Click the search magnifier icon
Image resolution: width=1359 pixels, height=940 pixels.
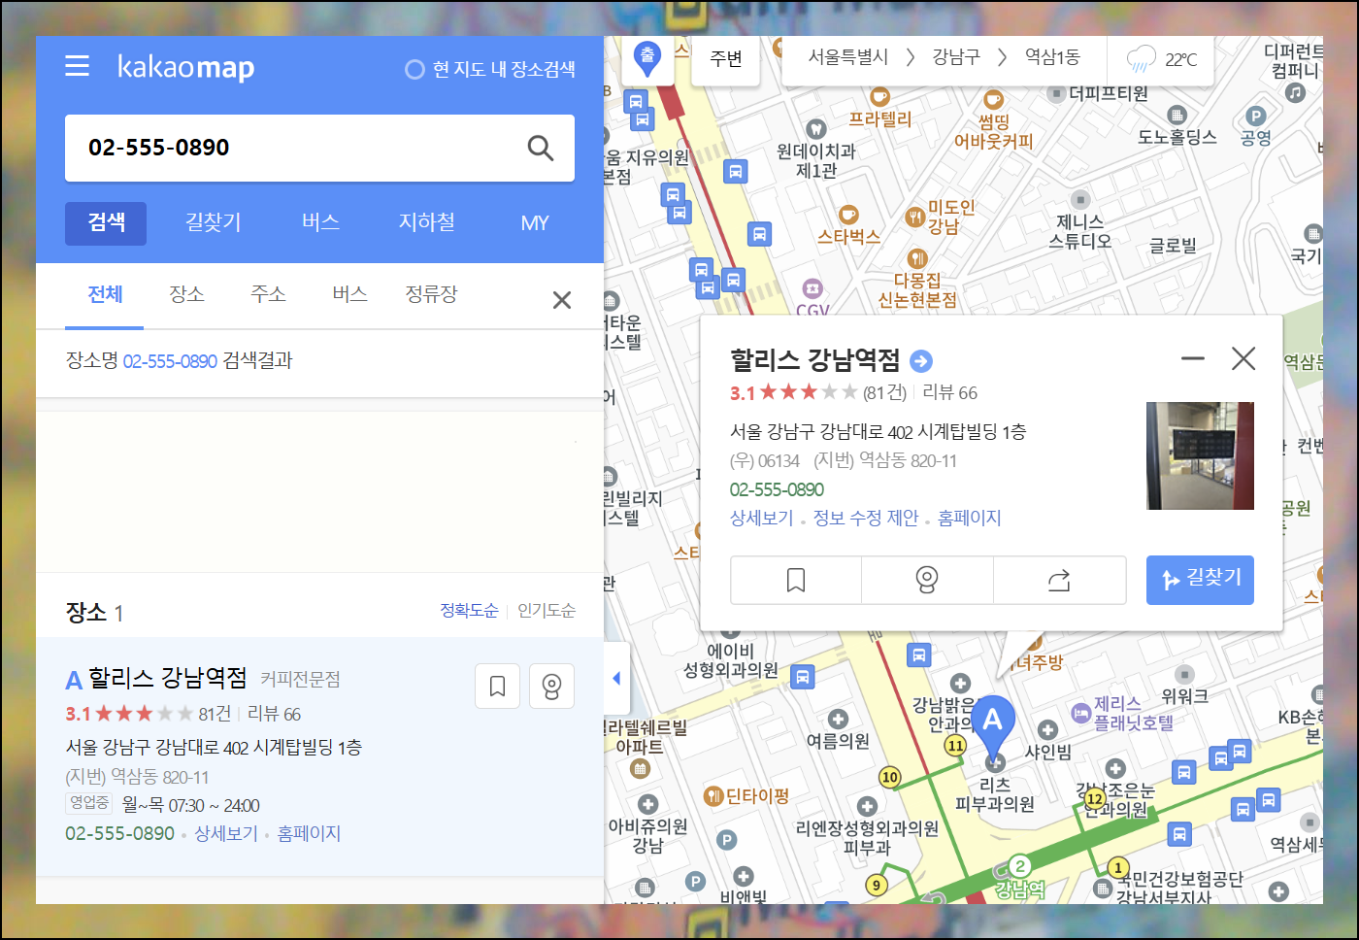(541, 148)
